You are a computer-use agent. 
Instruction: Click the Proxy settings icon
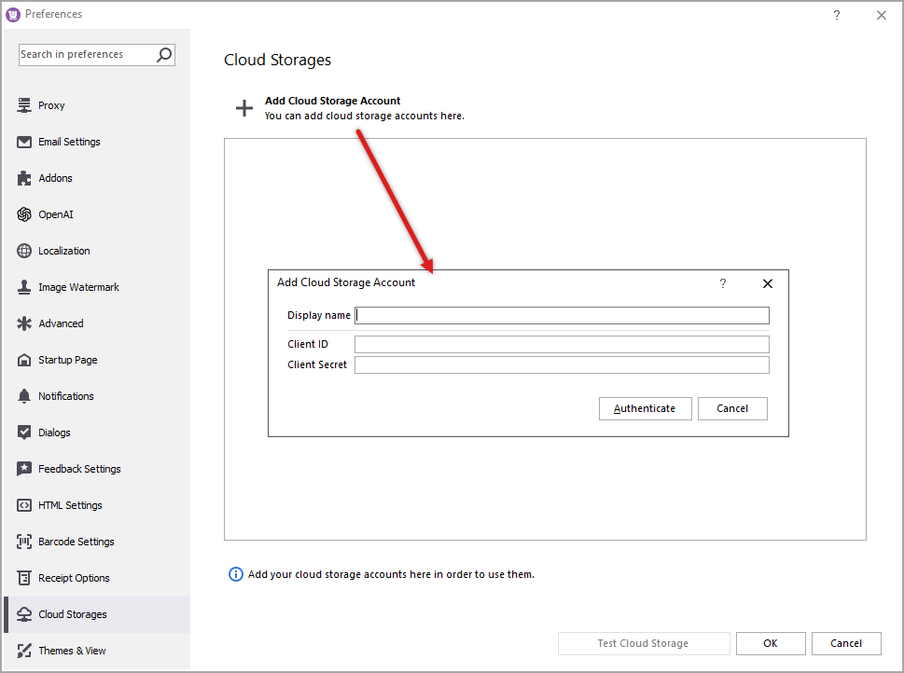point(23,105)
